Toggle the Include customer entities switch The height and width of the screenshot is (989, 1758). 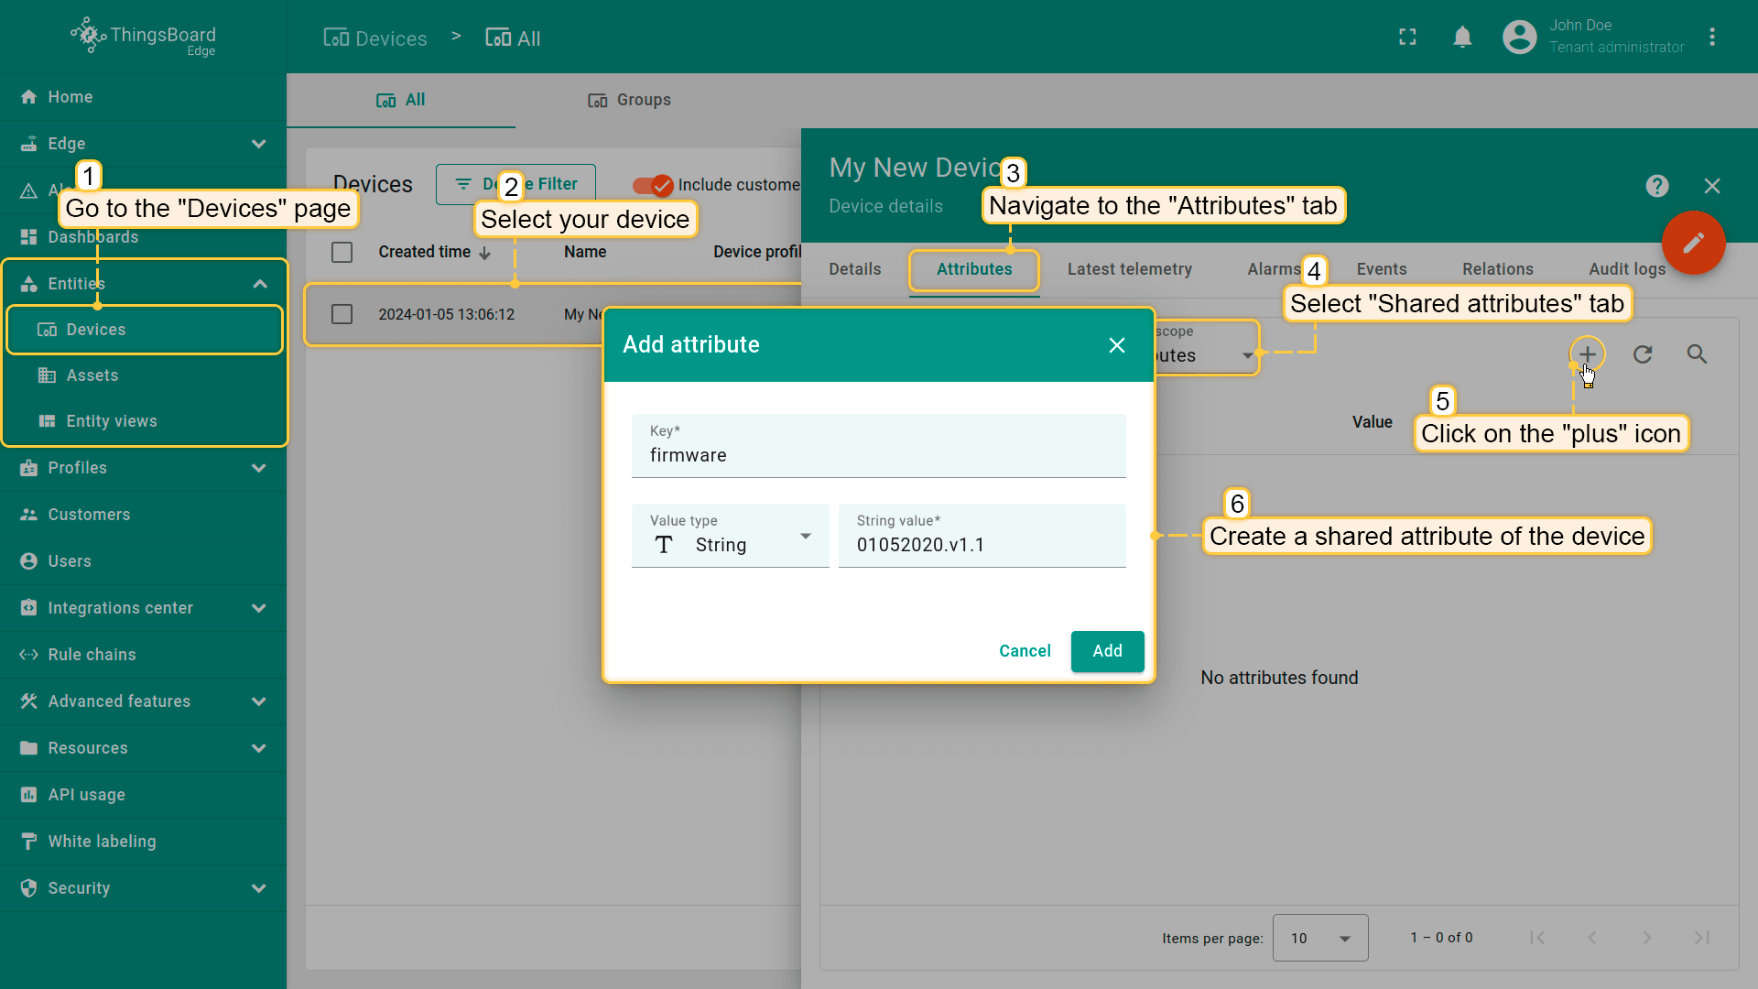tap(652, 185)
